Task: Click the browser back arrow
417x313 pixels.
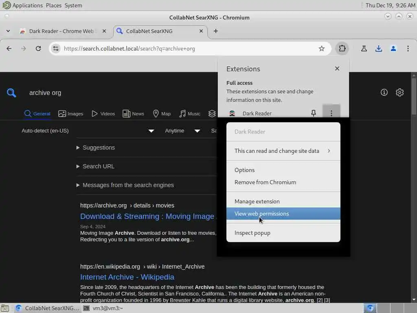Action: click(9, 48)
